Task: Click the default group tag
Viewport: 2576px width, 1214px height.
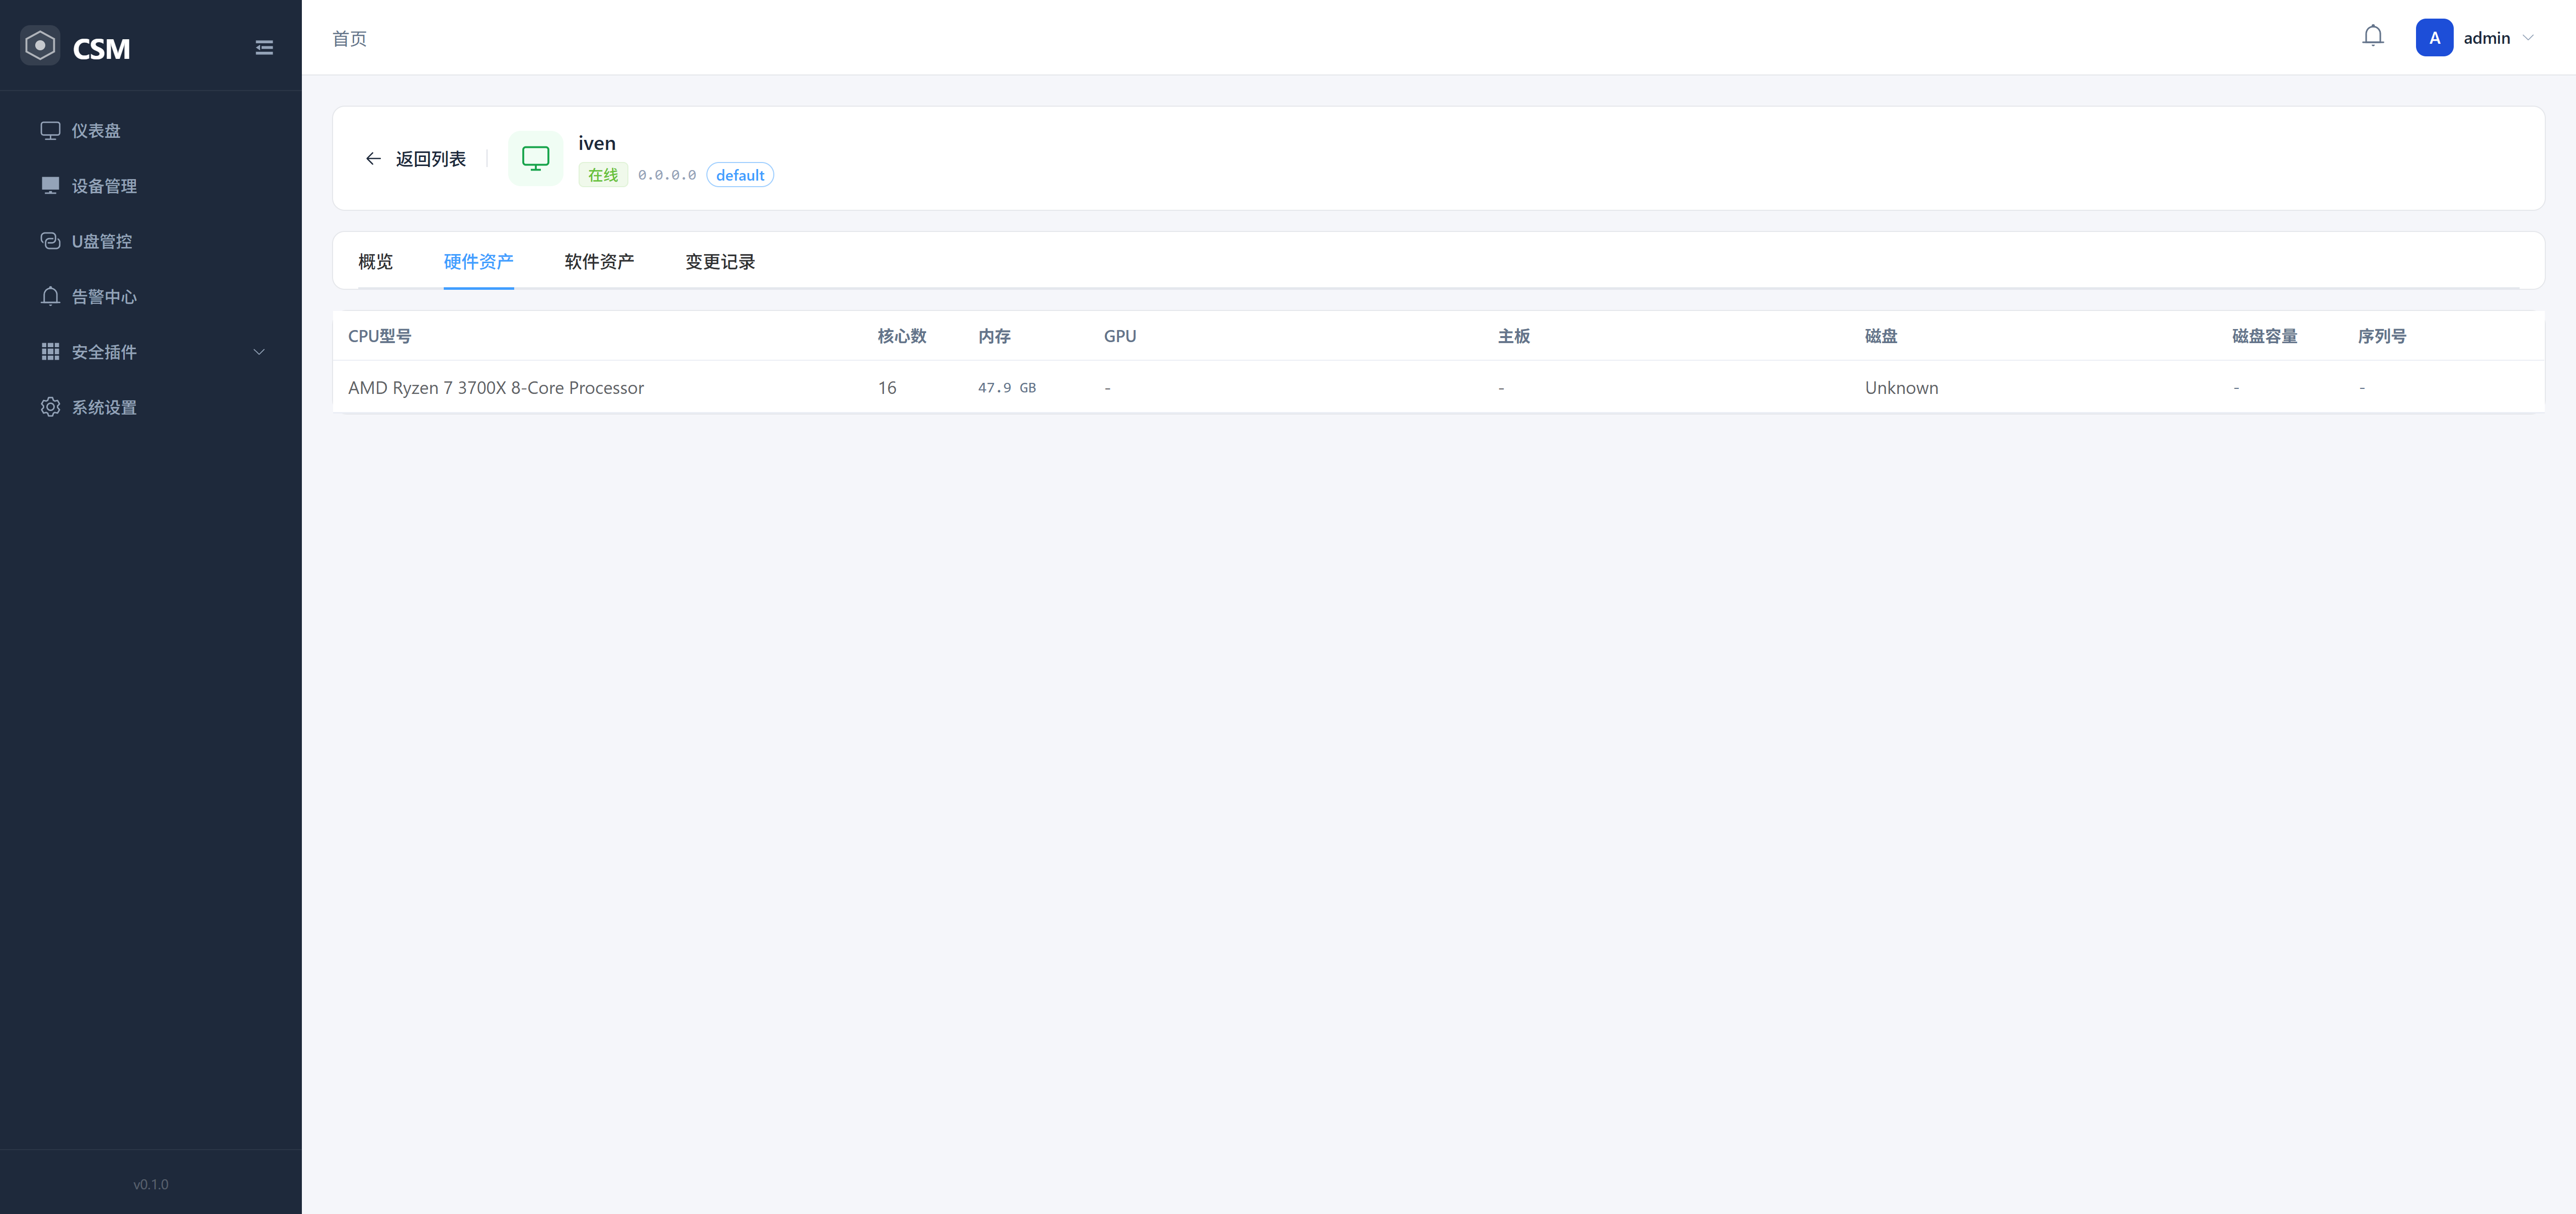Action: tap(739, 175)
